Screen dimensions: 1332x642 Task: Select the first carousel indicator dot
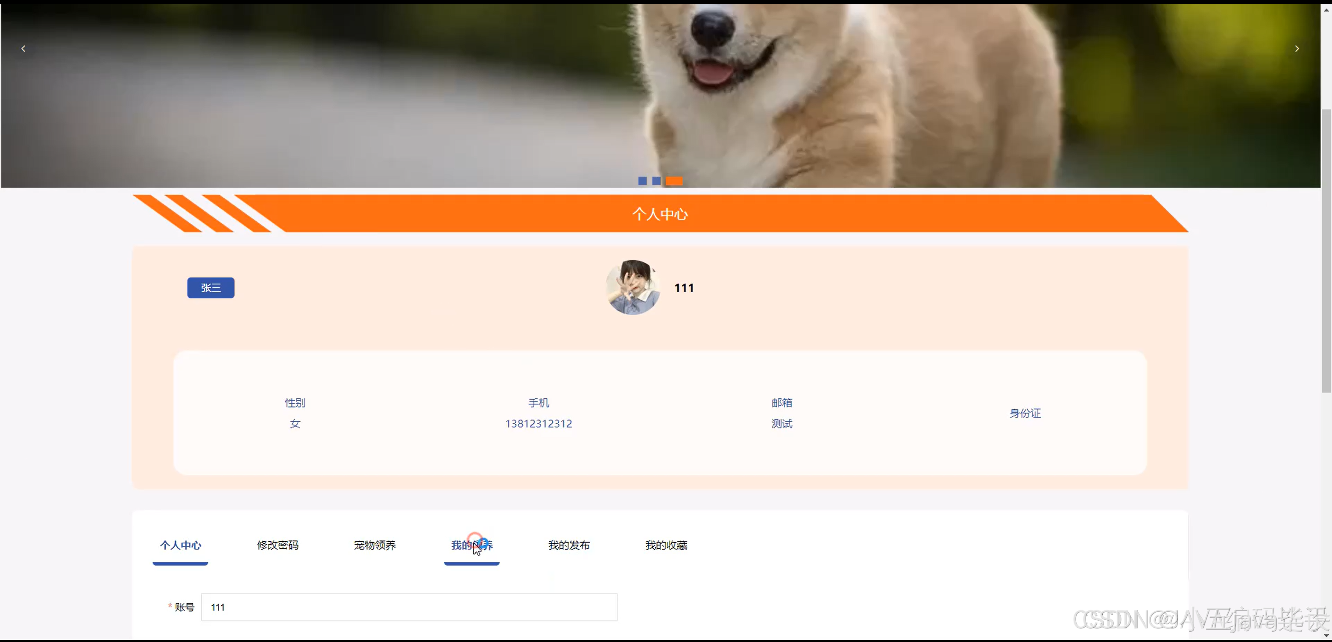pyautogui.click(x=642, y=181)
